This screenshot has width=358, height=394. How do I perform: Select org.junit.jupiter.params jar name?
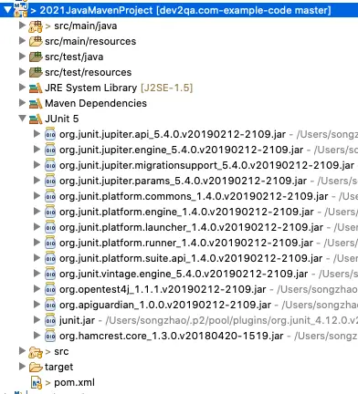click(183, 181)
